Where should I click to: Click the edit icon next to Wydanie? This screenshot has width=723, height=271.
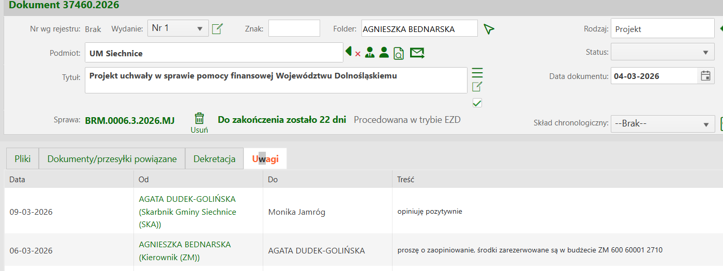[x=217, y=29]
